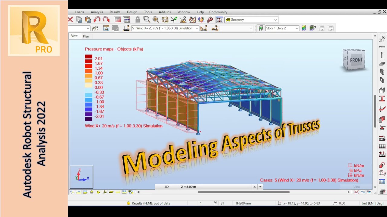The height and width of the screenshot is (217, 387).
Task: Click the load case definition icon
Action: coord(126,28)
